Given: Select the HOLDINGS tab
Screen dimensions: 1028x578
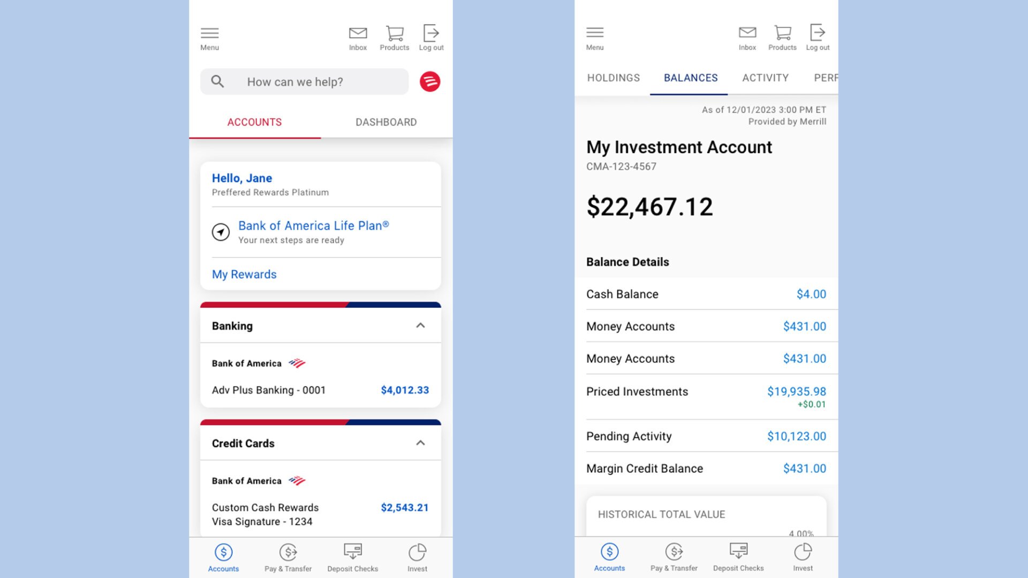Looking at the screenshot, I should point(613,78).
